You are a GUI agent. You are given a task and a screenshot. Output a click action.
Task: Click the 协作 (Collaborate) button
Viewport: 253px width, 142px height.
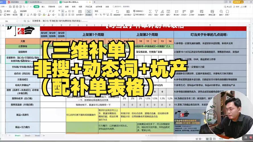point(236,7)
